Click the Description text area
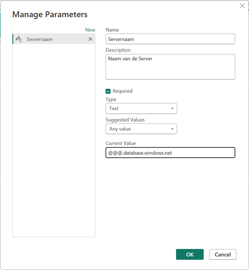 tap(170, 67)
